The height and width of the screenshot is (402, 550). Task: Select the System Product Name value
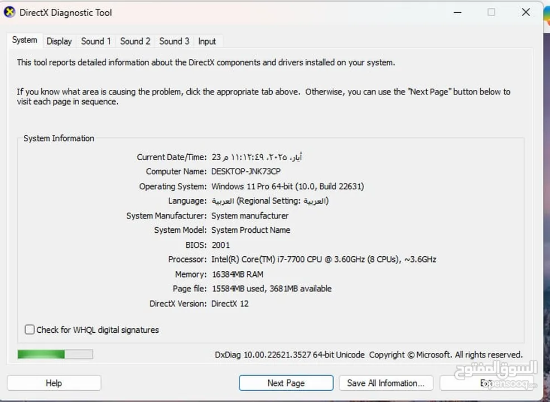(251, 231)
